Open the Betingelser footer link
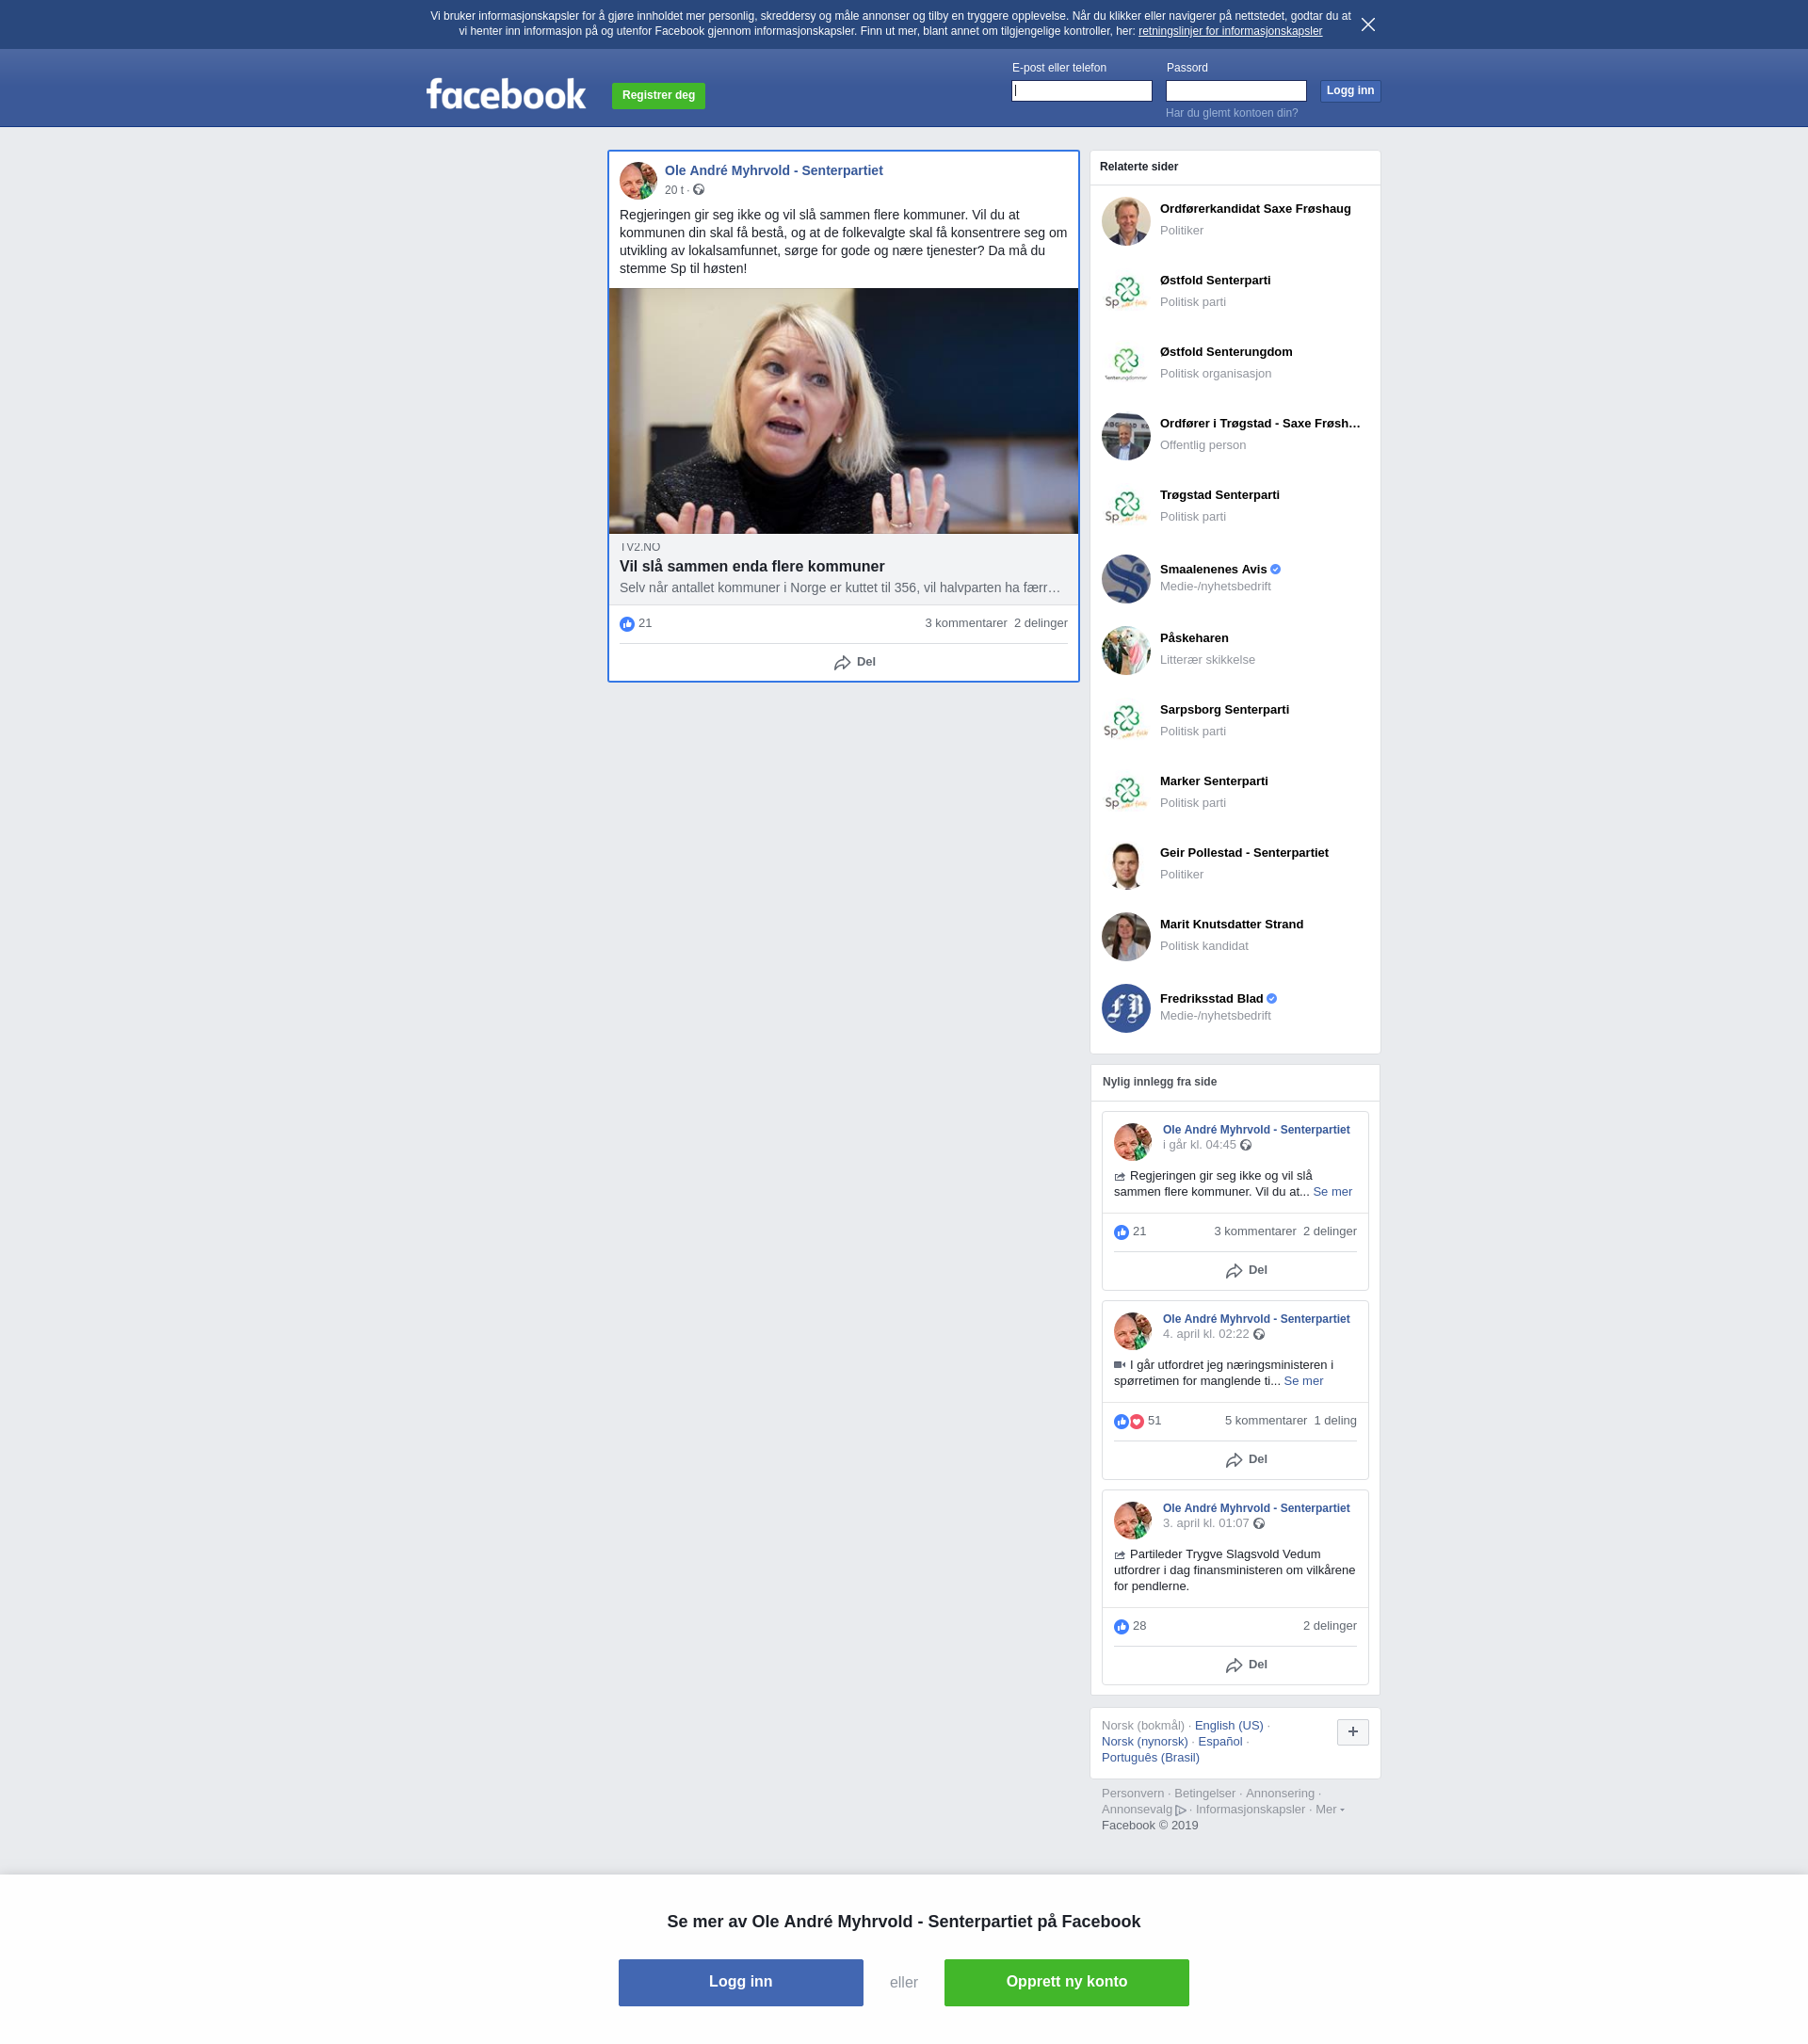This screenshot has height=2044, width=1808. coord(1204,1793)
